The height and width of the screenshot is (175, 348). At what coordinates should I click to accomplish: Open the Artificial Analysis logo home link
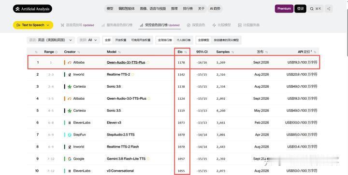click(x=32, y=9)
